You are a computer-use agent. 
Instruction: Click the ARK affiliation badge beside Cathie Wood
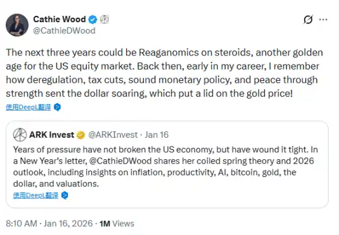104,20
